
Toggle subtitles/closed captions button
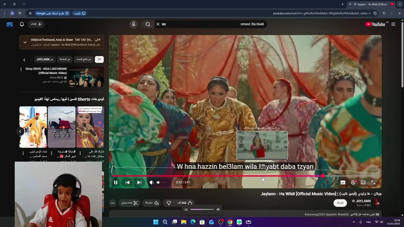pyautogui.click(x=343, y=183)
